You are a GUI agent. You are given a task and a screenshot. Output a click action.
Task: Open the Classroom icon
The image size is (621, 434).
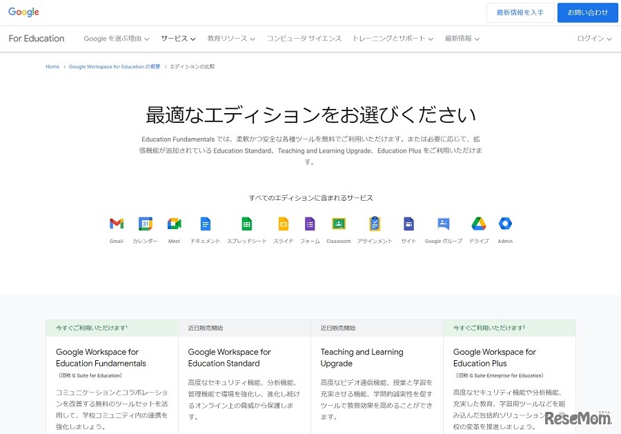click(x=338, y=224)
